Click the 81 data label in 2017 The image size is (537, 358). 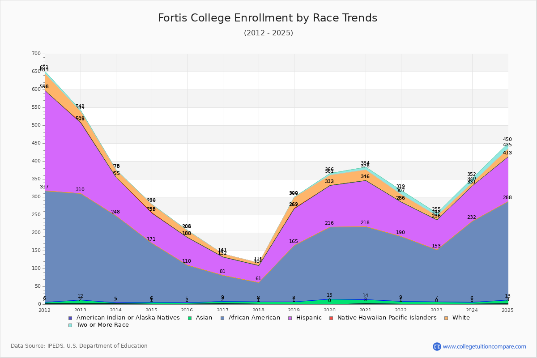[x=222, y=272]
